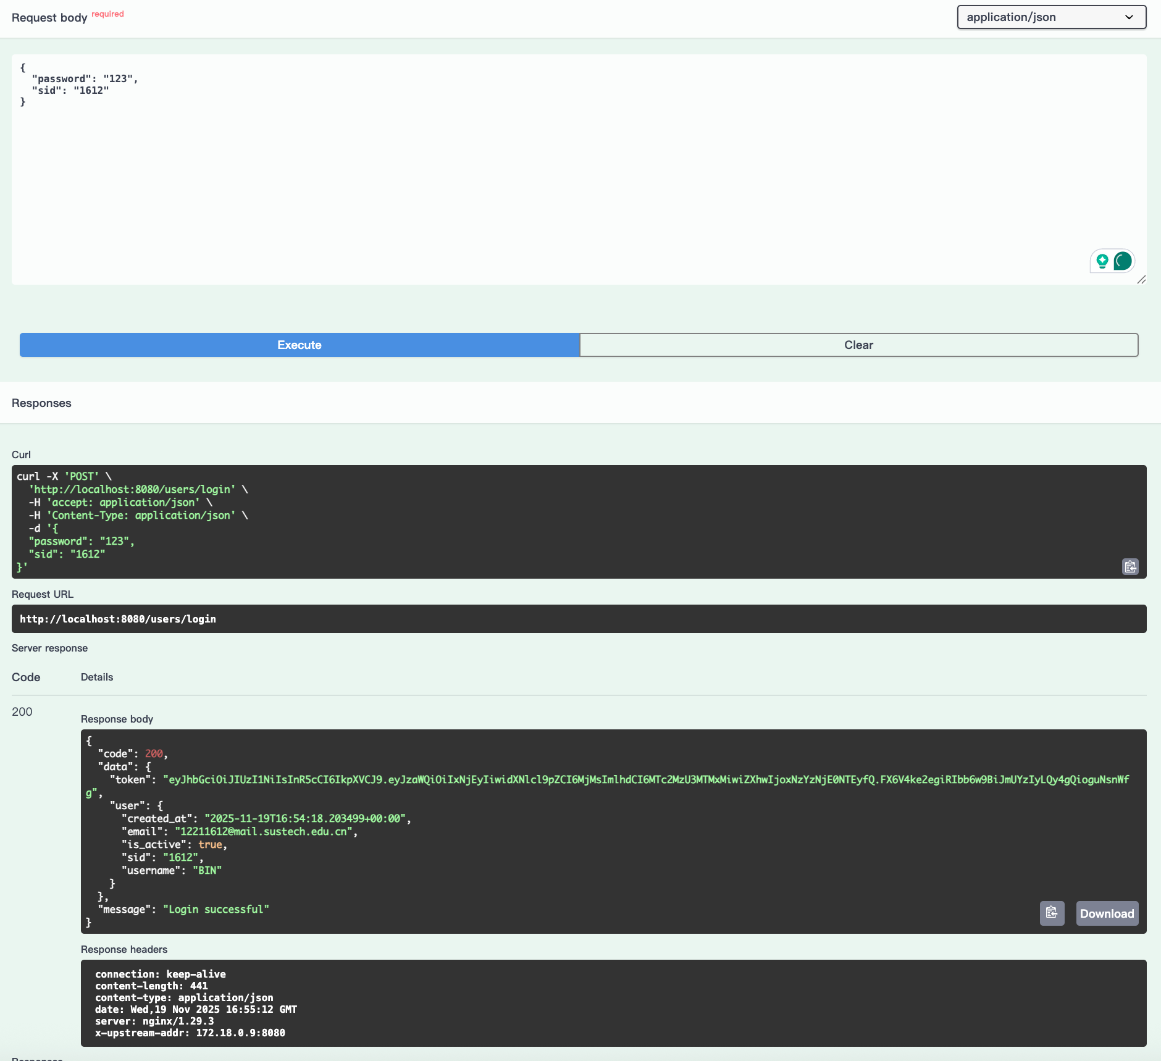The width and height of the screenshot is (1161, 1061).
Task: Grab the request body textarea resize handle
Action: pos(1141,280)
